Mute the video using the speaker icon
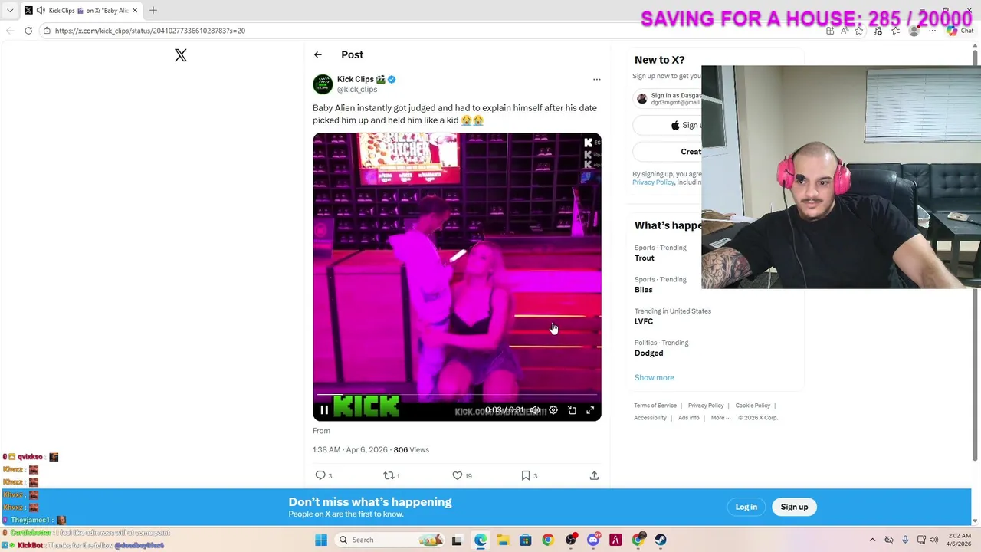Viewport: 981px width, 552px height. point(535,410)
